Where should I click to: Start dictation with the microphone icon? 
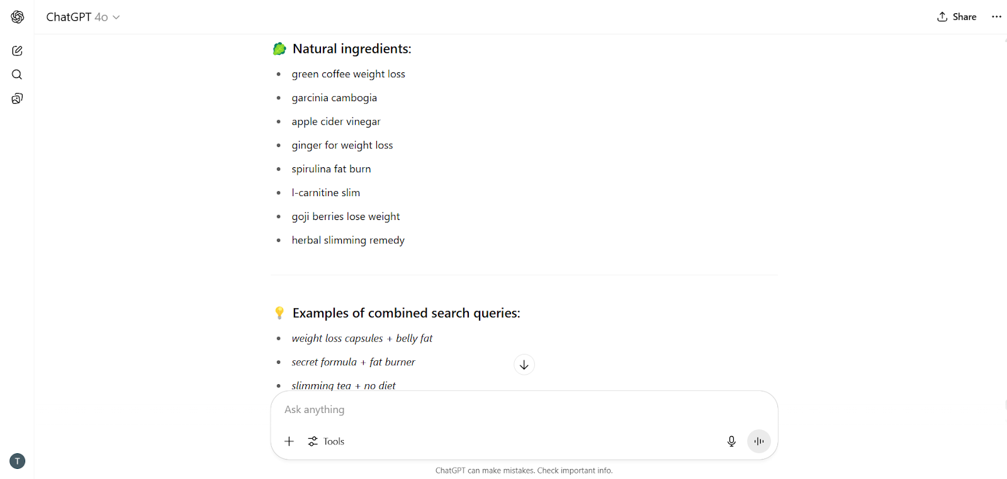pos(731,441)
